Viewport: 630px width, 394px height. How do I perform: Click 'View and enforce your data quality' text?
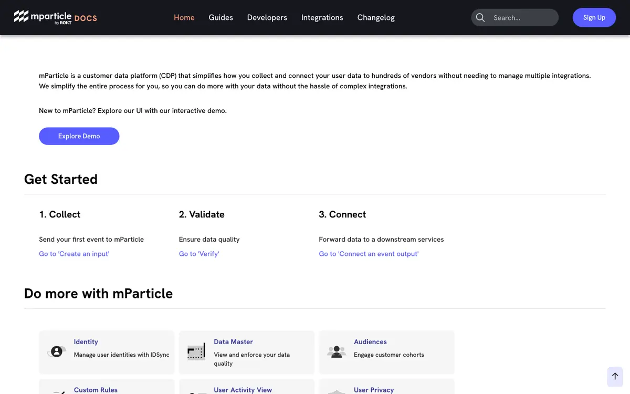point(252,359)
